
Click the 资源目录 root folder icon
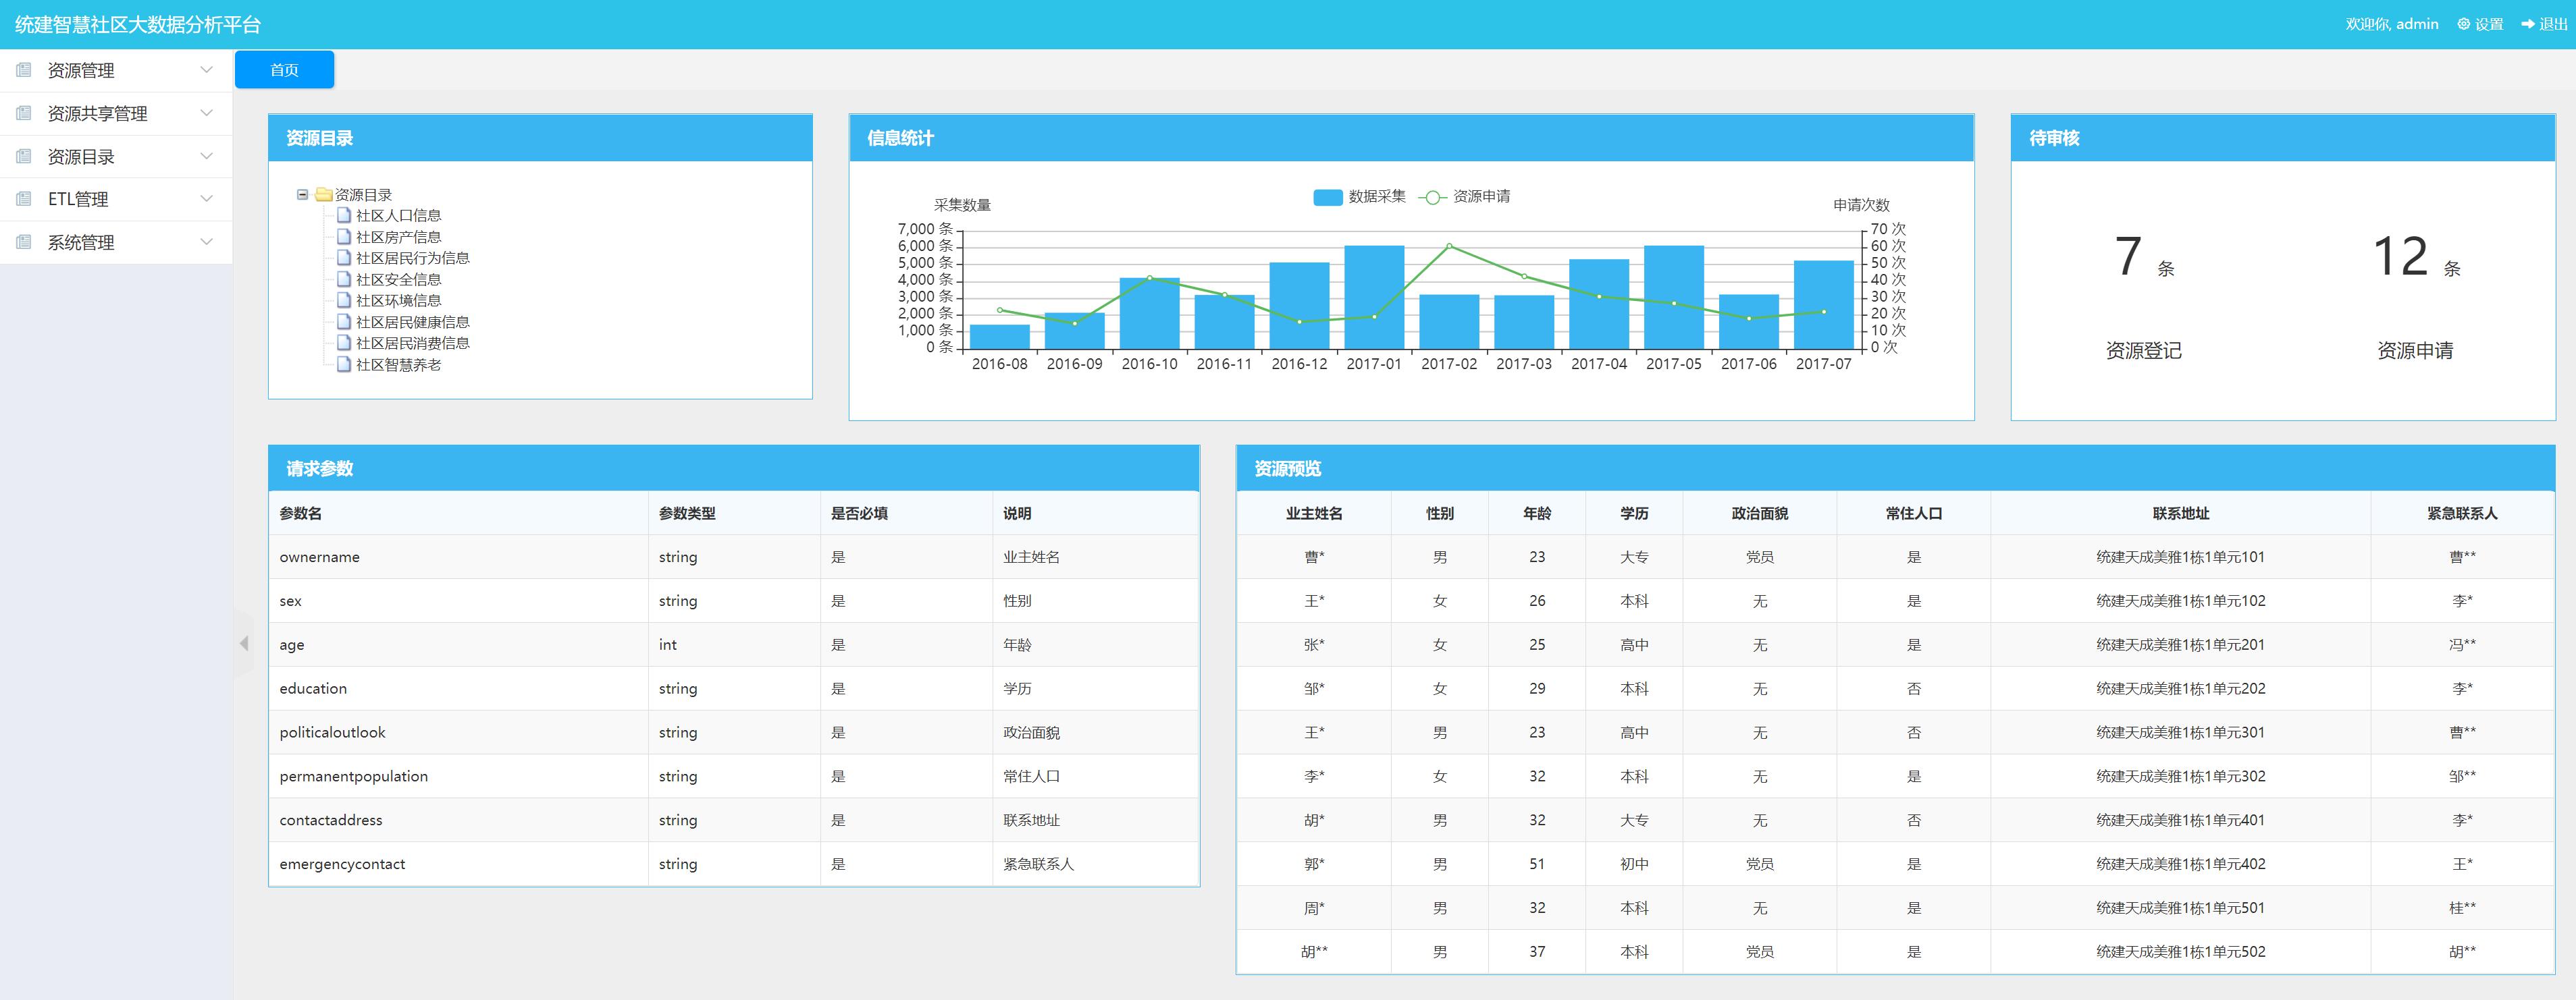323,195
